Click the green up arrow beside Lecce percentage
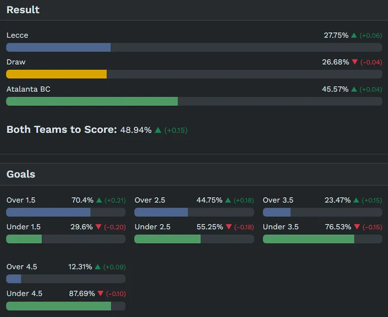The height and width of the screenshot is (317, 388). pyautogui.click(x=354, y=35)
